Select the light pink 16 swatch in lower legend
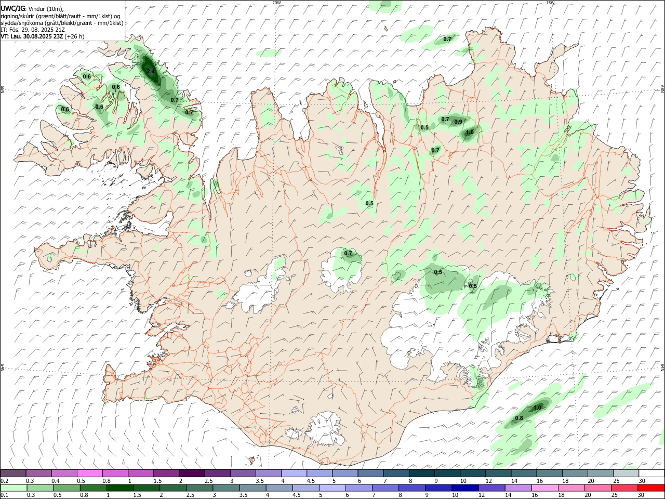This screenshot has height=499, width=665. tap(545, 488)
